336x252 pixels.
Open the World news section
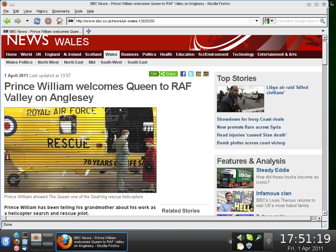26,54
